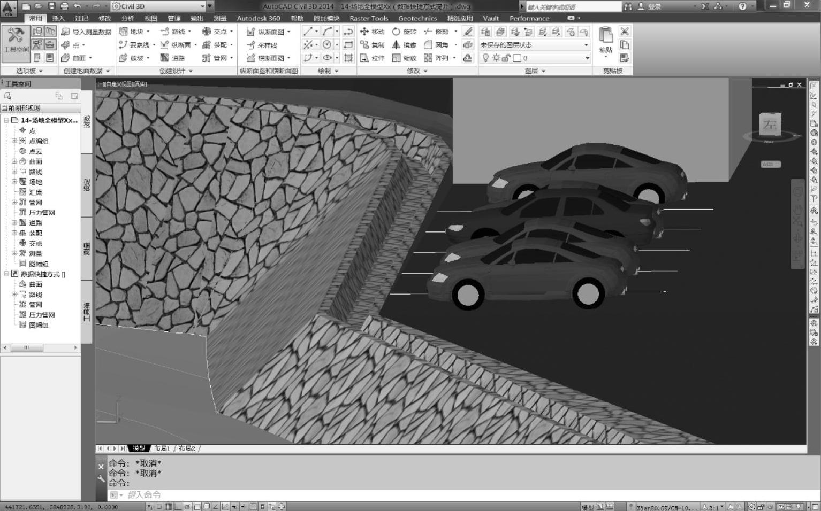The height and width of the screenshot is (511, 821).
Task: Click the wrench customize icon beside command line
Action: 101,479
